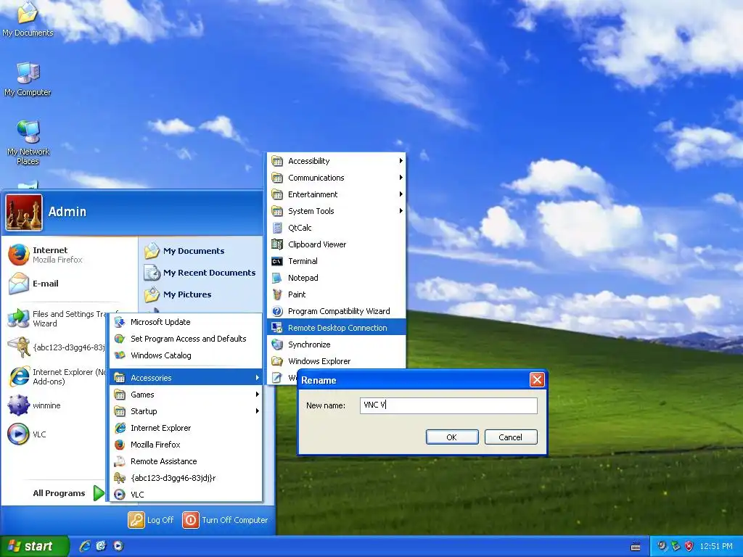The image size is (743, 557).
Task: Click the New name text field
Action: click(448, 405)
